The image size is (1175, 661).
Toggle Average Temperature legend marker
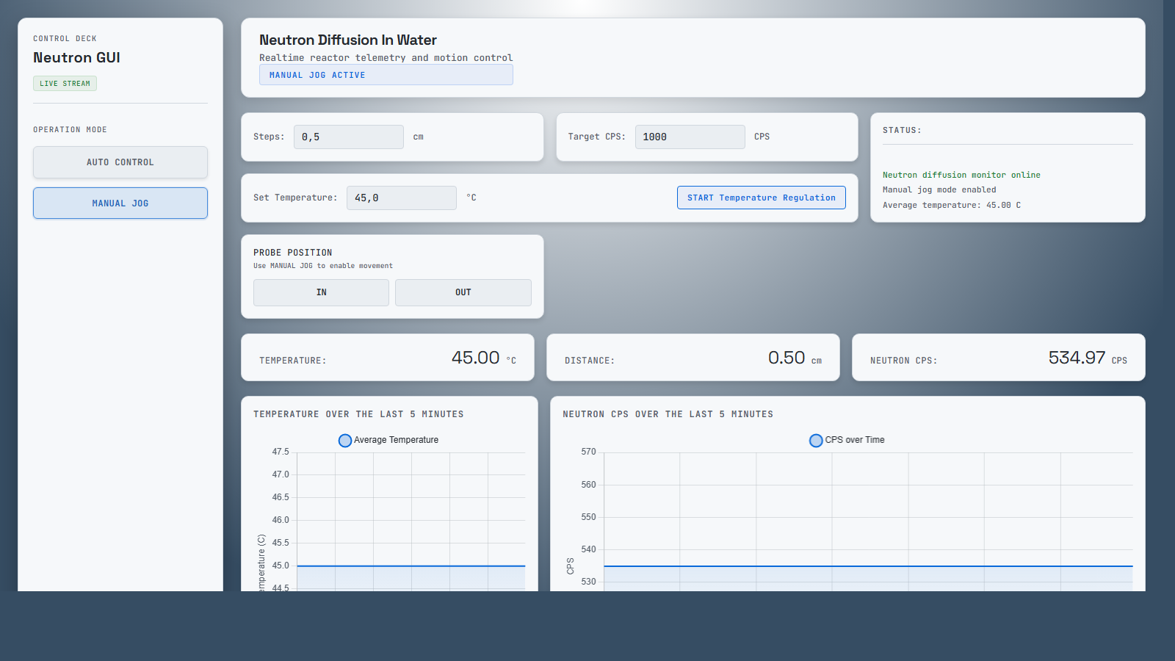(345, 441)
